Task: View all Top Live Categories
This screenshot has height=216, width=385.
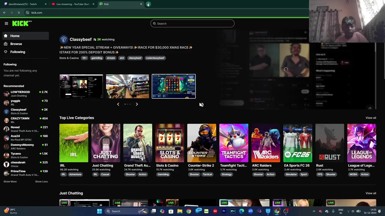Action: pyautogui.click(x=371, y=118)
